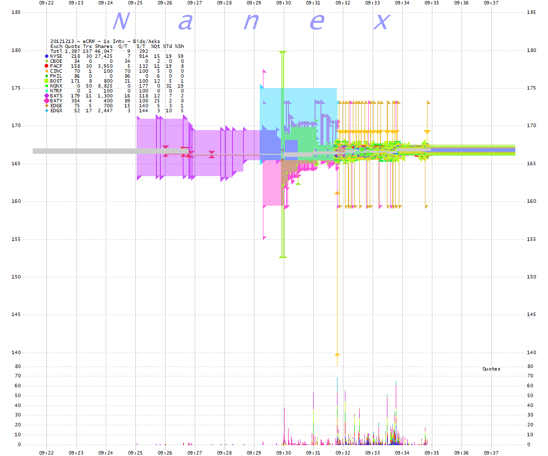The width and height of the screenshot is (548, 456).
Task: Click the 'Quots' column header
Action: click(x=72, y=46)
